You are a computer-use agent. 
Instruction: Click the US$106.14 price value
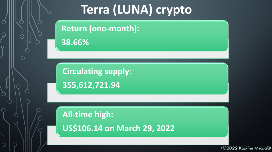pos(82,128)
